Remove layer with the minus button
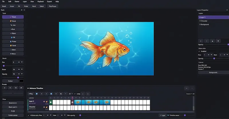The width and height of the screenshot is (229, 119). pos(206,41)
